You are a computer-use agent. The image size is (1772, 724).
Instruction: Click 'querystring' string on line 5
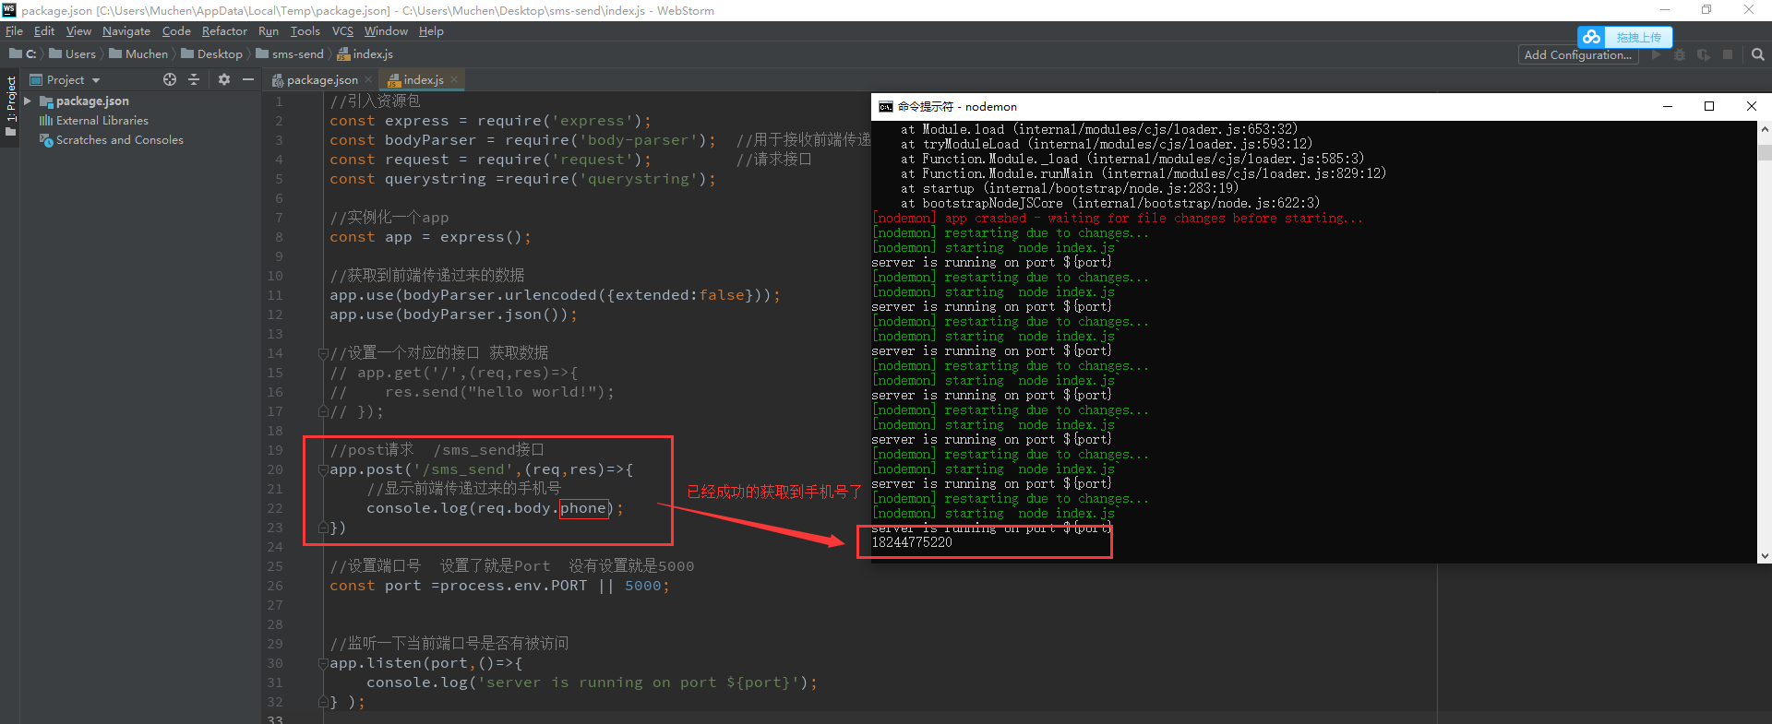click(639, 179)
